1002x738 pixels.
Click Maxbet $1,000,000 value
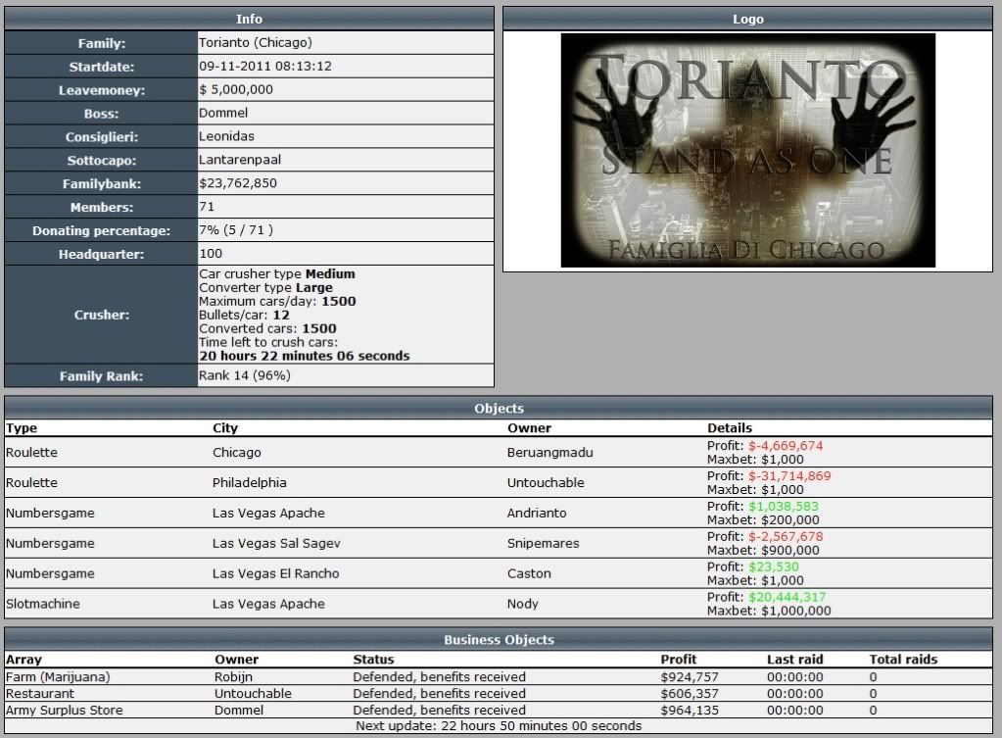tap(796, 611)
